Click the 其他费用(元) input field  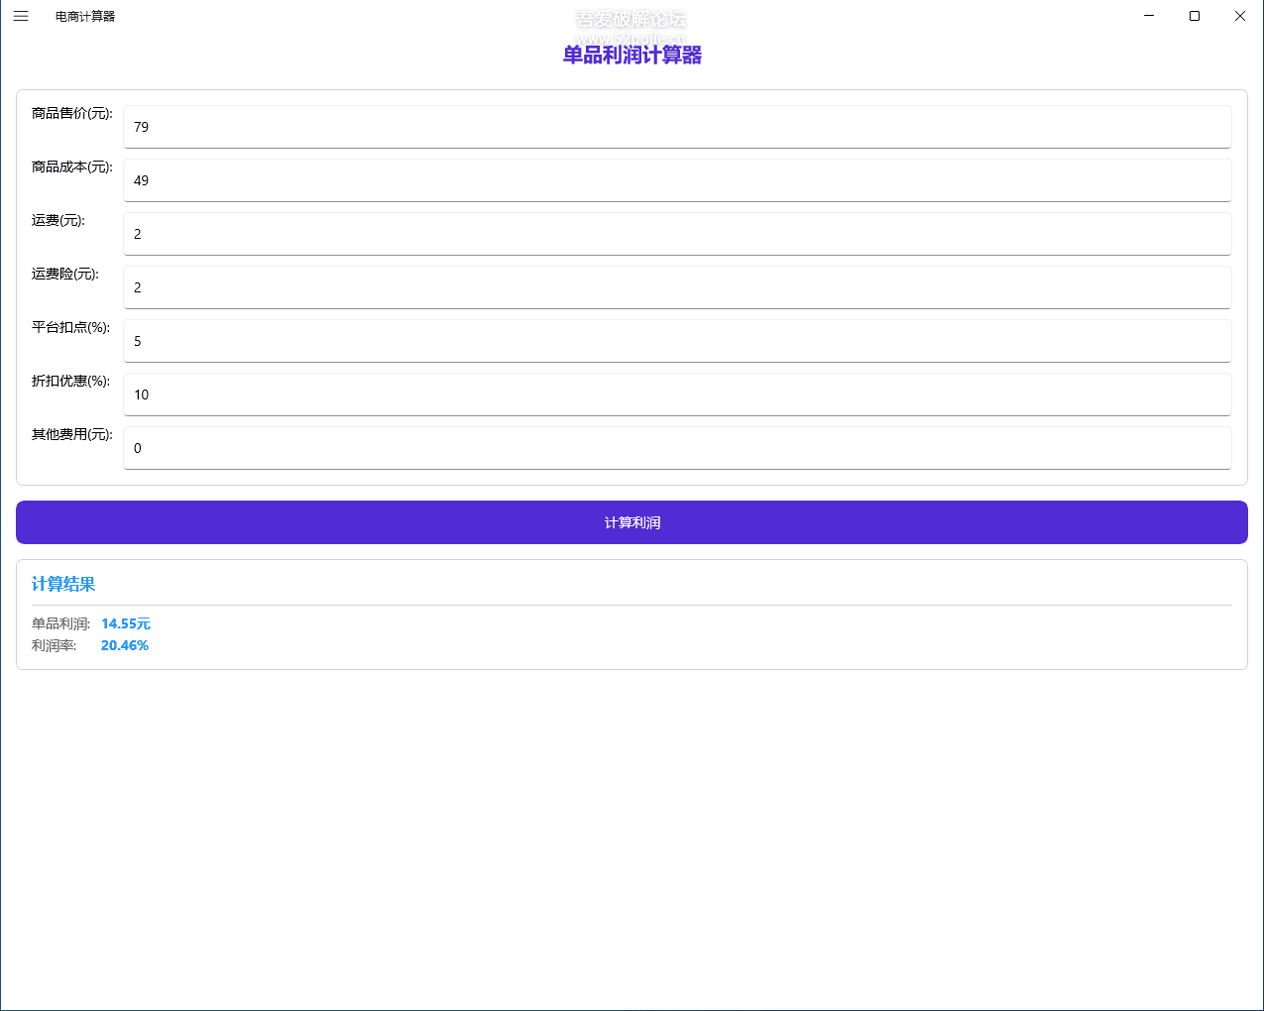(677, 448)
